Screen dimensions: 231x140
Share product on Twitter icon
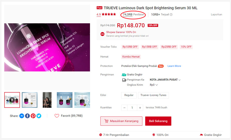(x=39, y=116)
